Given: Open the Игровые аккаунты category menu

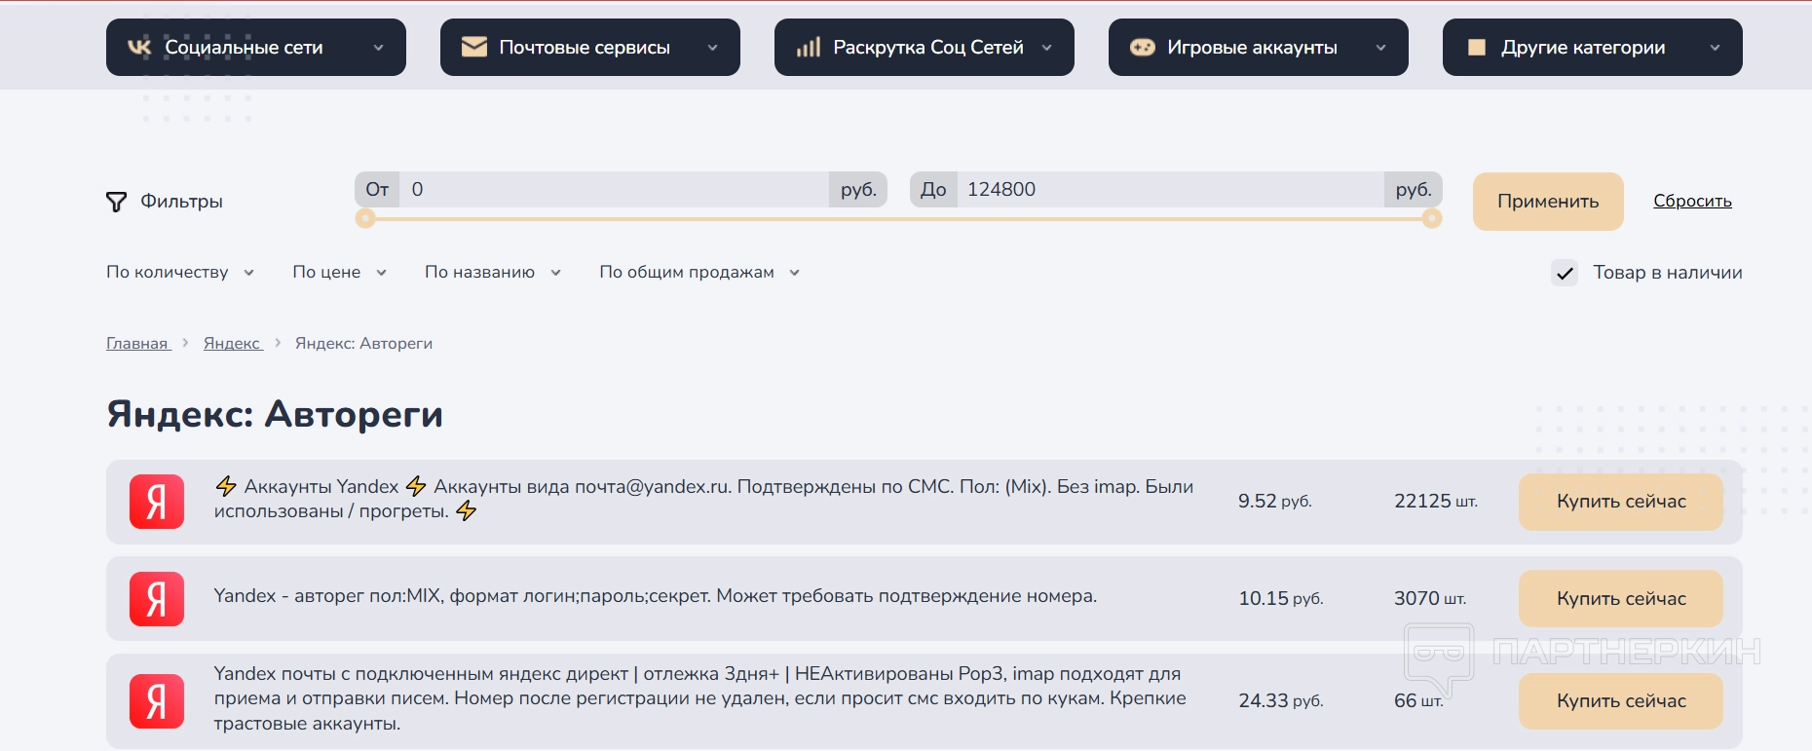Looking at the screenshot, I should point(1258,47).
